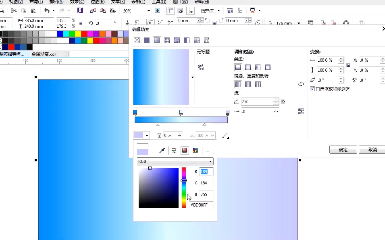The width and height of the screenshot is (385, 240).
Task: Choose elliptical fountain fill type
Action: click(248, 67)
